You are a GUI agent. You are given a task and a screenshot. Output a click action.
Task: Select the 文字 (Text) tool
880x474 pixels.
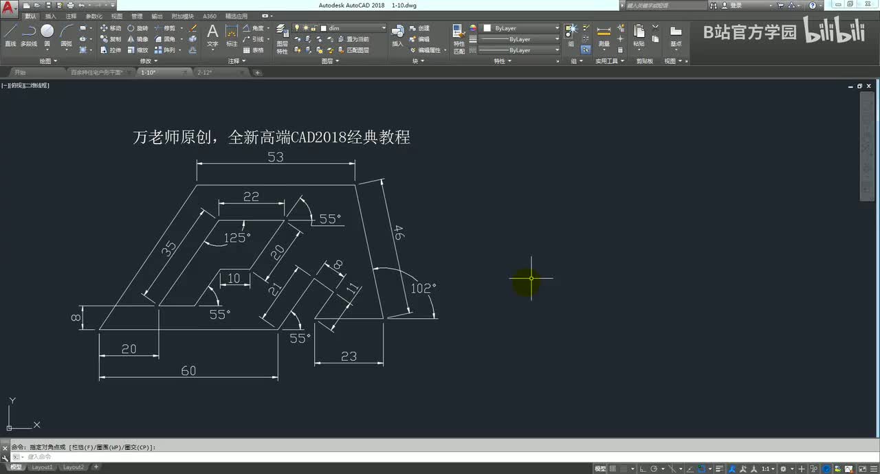[212, 35]
